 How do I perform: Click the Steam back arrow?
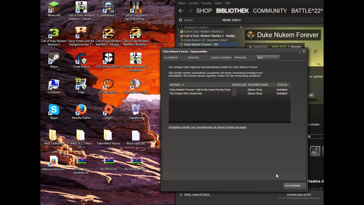(x=181, y=11)
